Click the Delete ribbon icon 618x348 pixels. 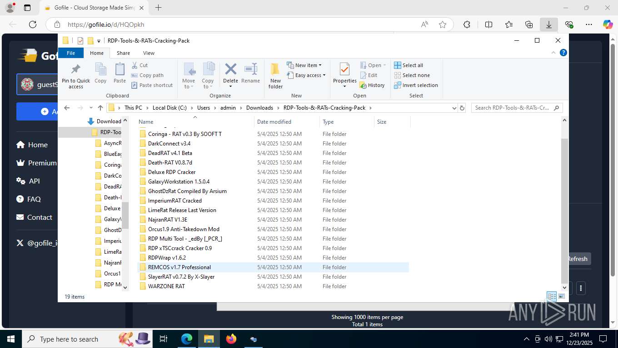pos(230,76)
